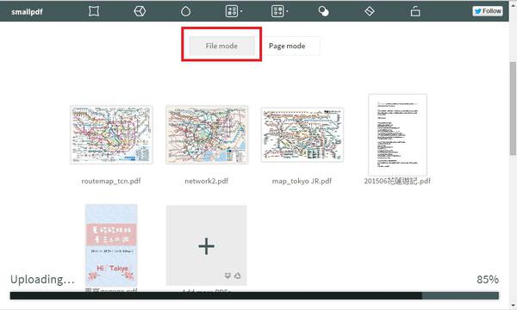Click the vertical scrollbar thumb
The image size is (517, 310).
click(x=513, y=108)
